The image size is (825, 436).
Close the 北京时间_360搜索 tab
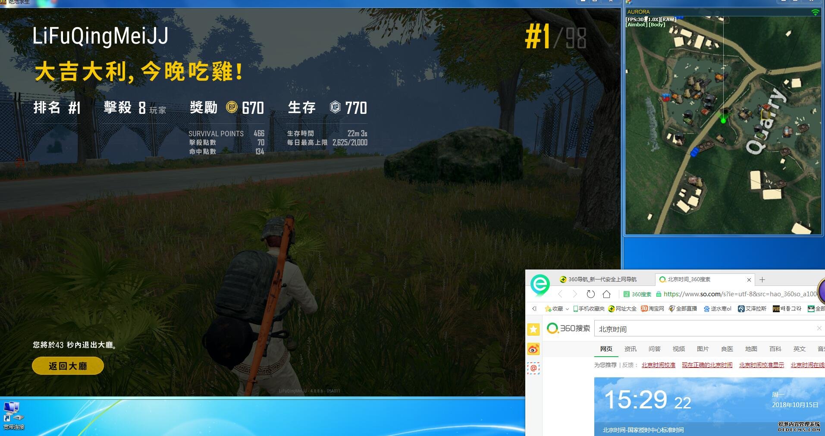point(749,280)
